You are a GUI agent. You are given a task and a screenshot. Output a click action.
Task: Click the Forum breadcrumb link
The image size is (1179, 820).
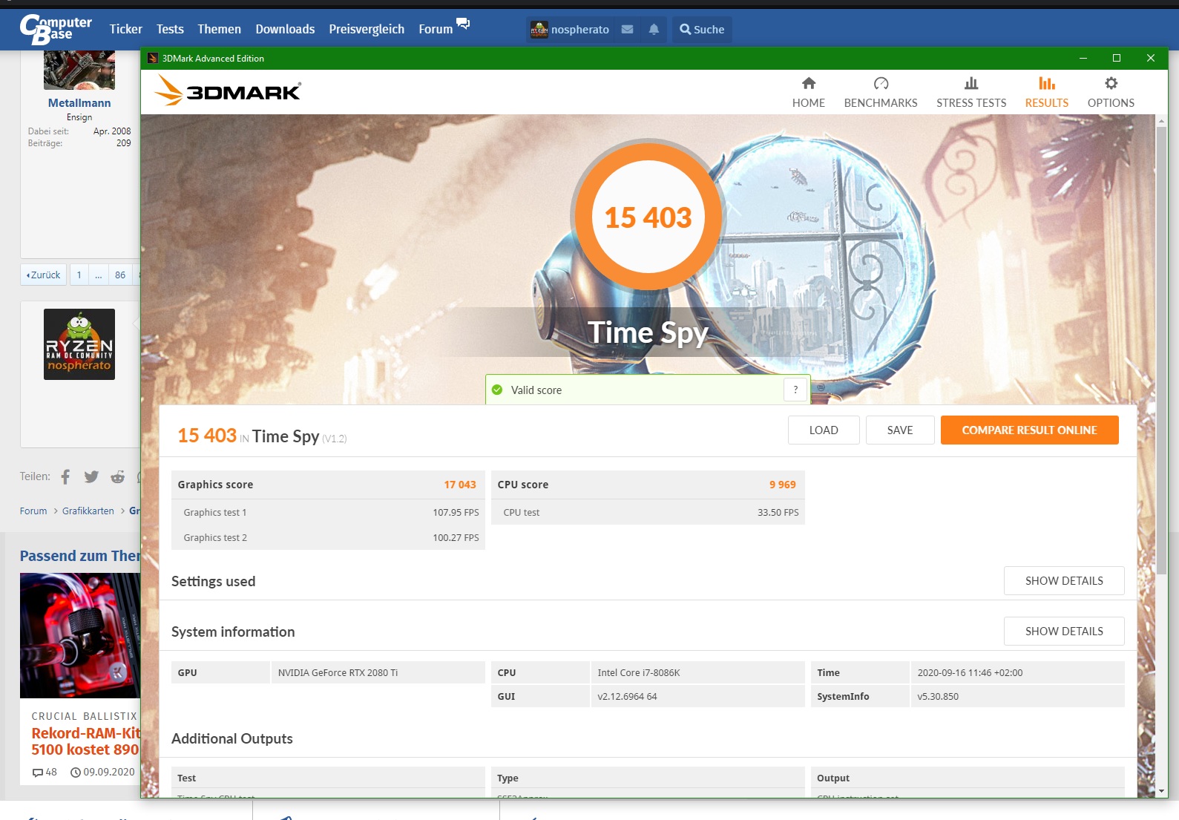33,511
